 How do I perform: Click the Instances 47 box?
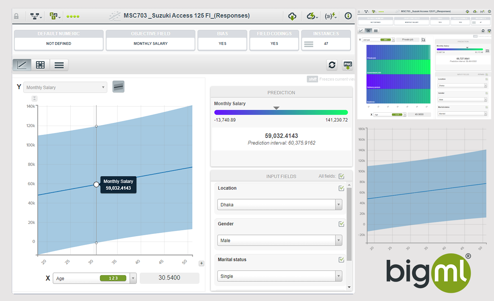click(326, 43)
